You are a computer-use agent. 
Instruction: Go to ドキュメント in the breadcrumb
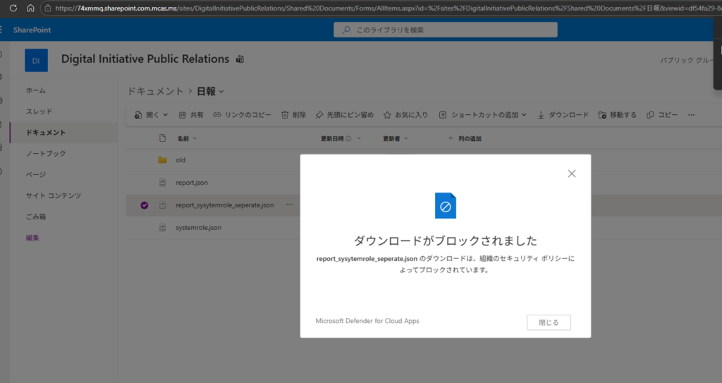coord(155,91)
